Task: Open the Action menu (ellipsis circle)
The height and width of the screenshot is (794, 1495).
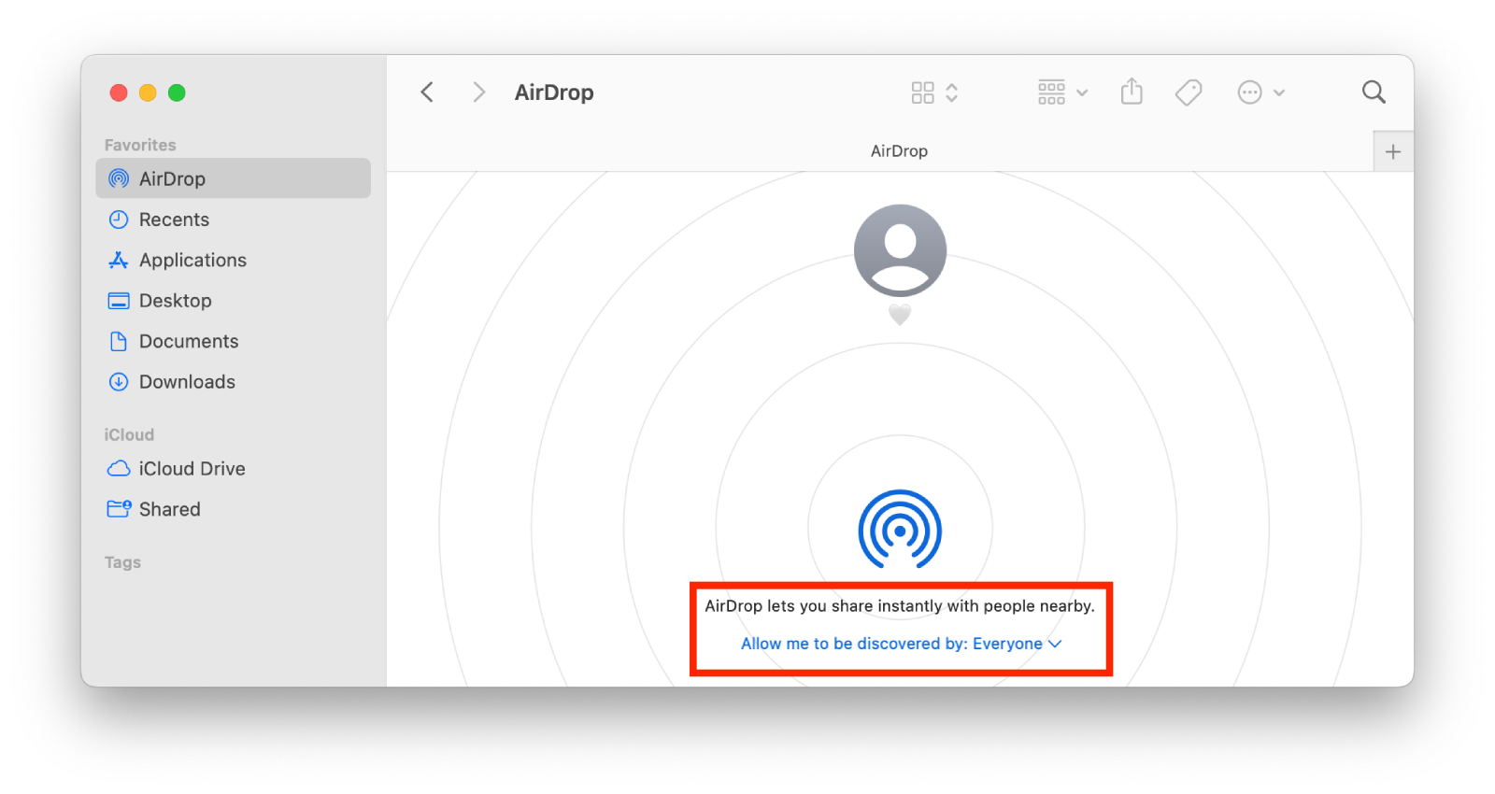Action: tap(1260, 92)
